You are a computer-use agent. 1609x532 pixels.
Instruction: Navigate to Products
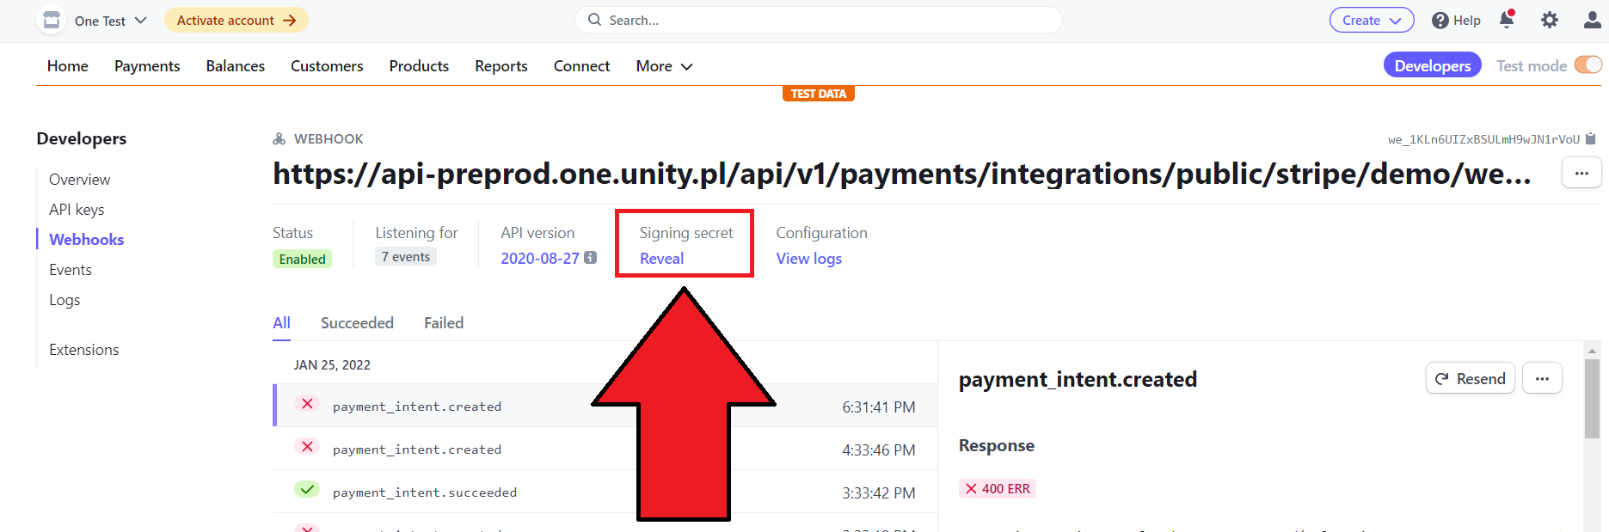(419, 66)
